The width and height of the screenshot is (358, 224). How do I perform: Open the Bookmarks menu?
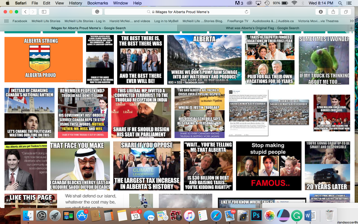[x=98, y=3]
